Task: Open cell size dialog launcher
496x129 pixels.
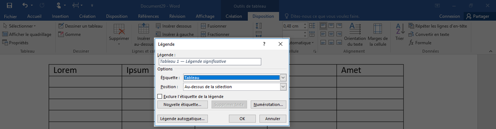Action: click(315, 51)
